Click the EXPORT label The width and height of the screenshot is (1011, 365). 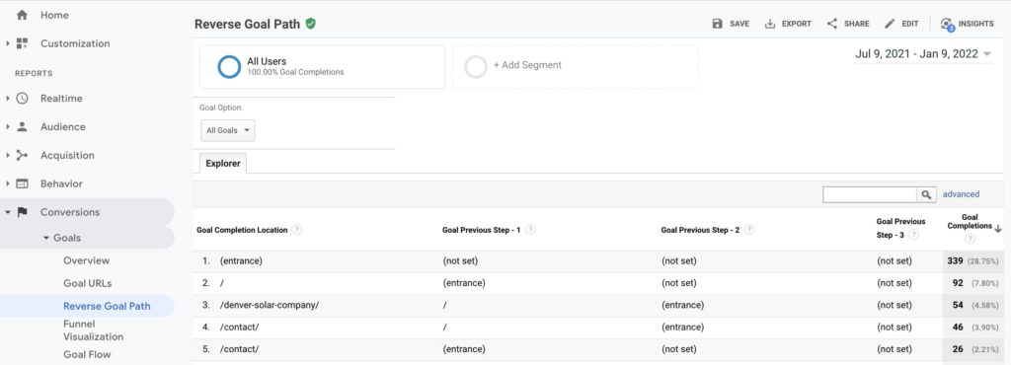coord(797,24)
